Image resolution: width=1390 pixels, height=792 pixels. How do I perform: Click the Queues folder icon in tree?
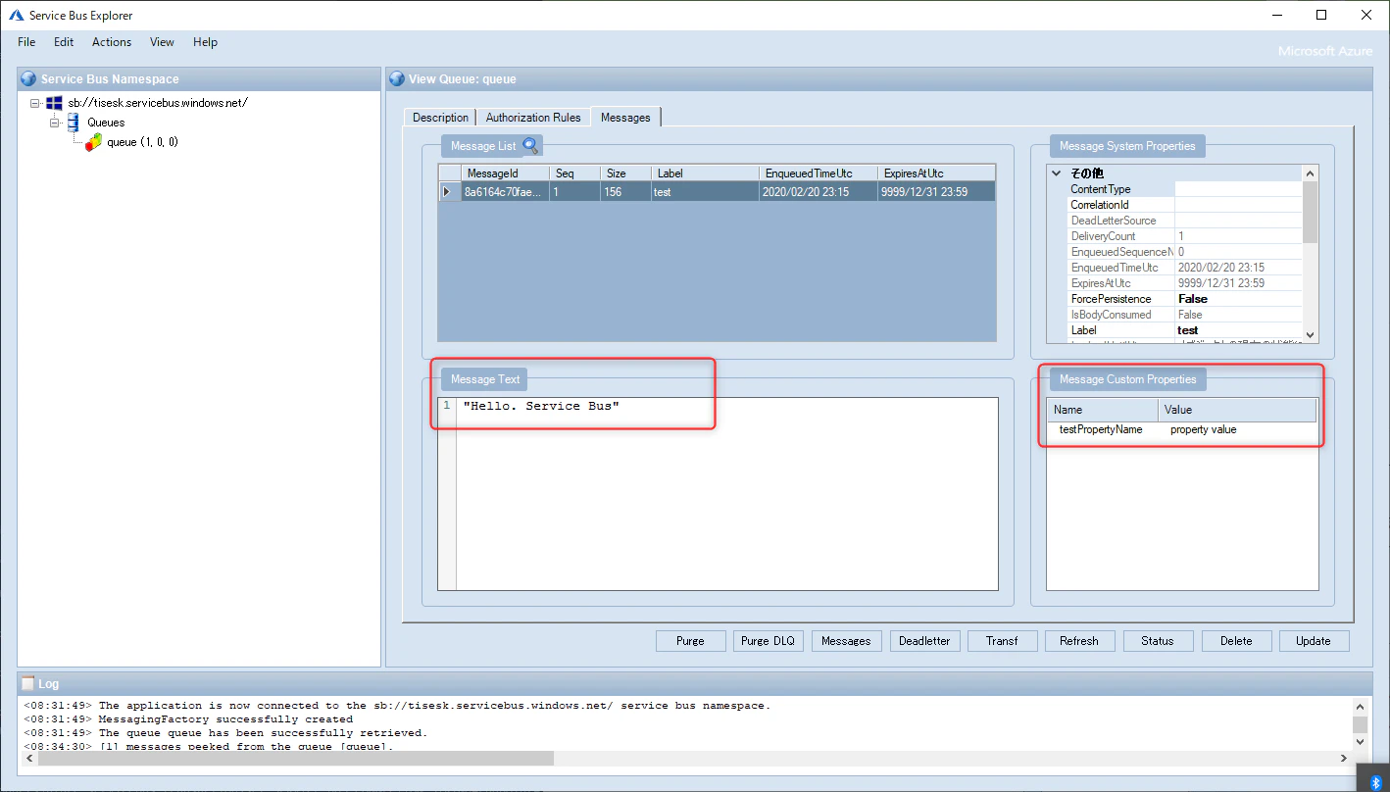click(x=73, y=123)
